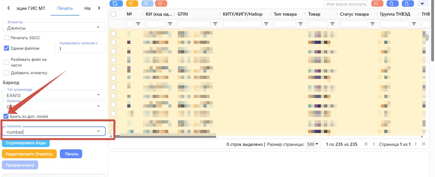This screenshot has width=435, height=177.
Task: Click the Имя файла экспорта input field
Action: [346, 4]
